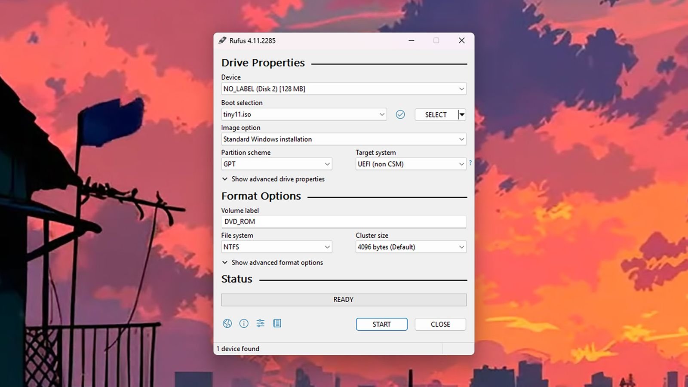Screen dimensions: 688x387
Task: Open the SELECT button split arrow
Action: coord(462,115)
